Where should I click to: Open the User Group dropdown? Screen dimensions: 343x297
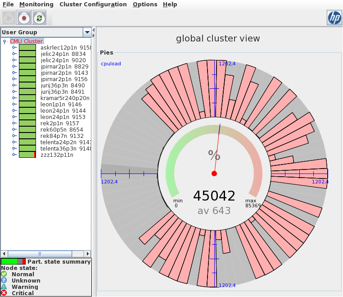[x=87, y=32]
